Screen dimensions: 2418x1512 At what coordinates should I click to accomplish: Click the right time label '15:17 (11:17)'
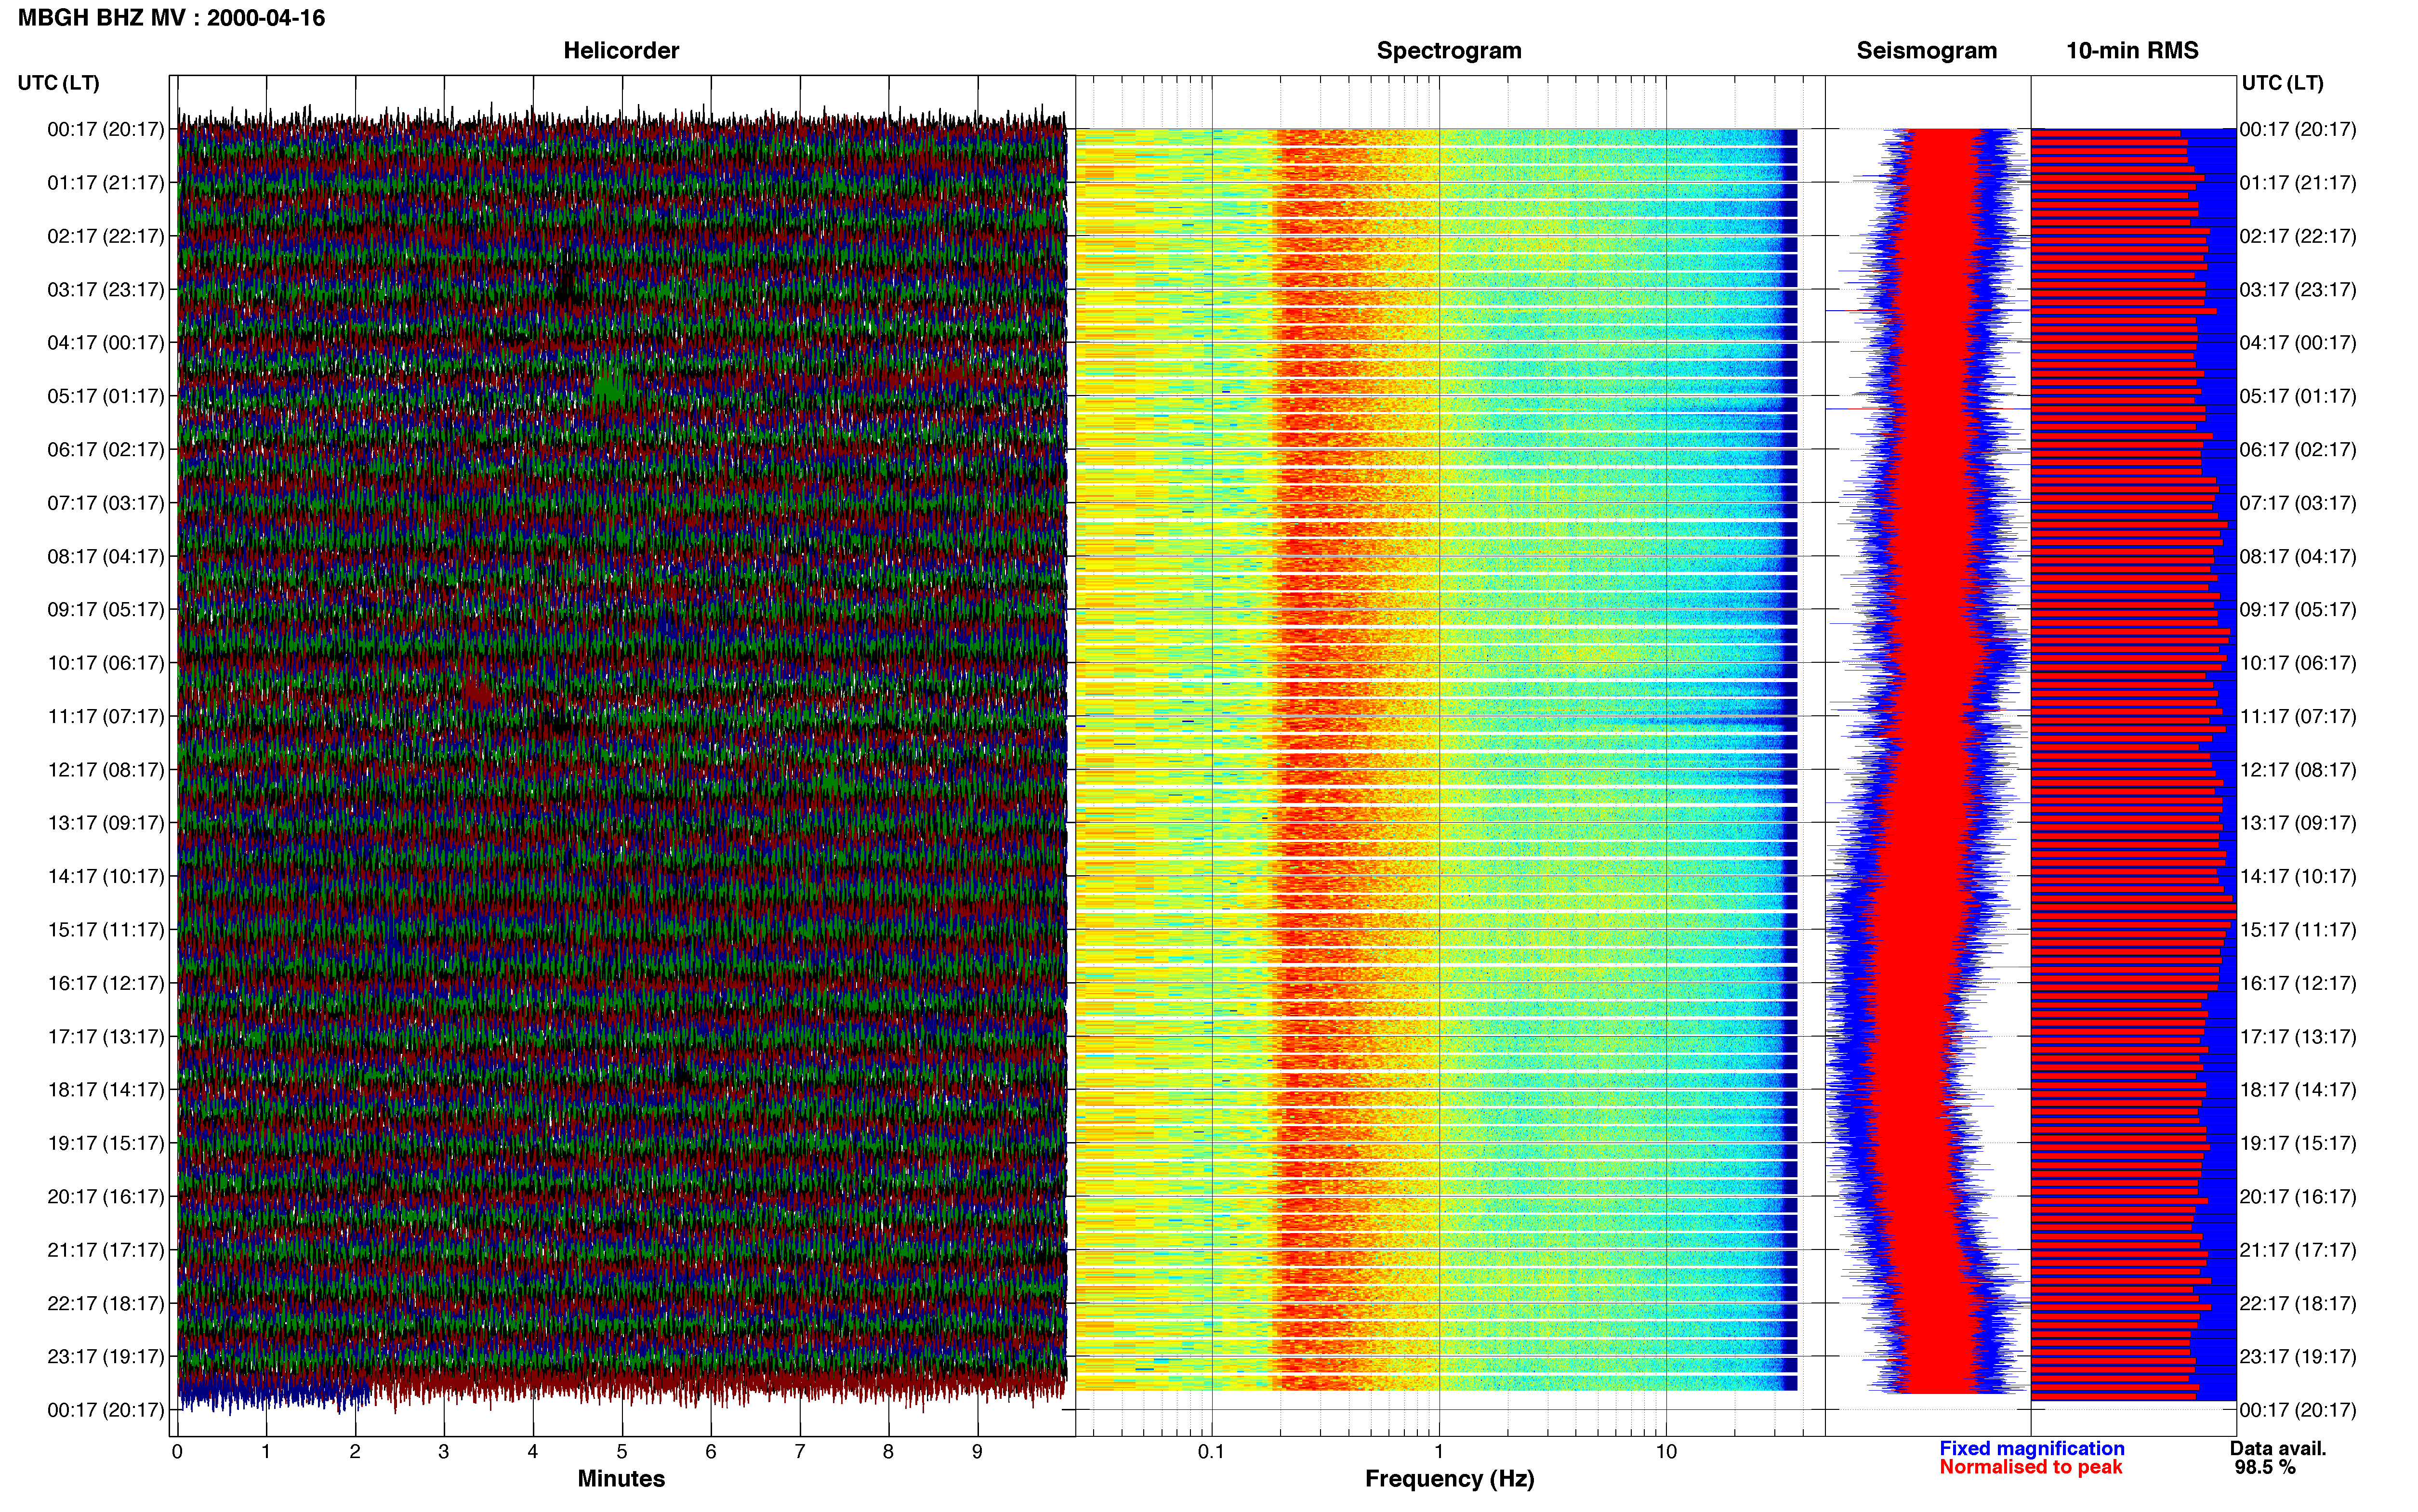click(x=2298, y=930)
